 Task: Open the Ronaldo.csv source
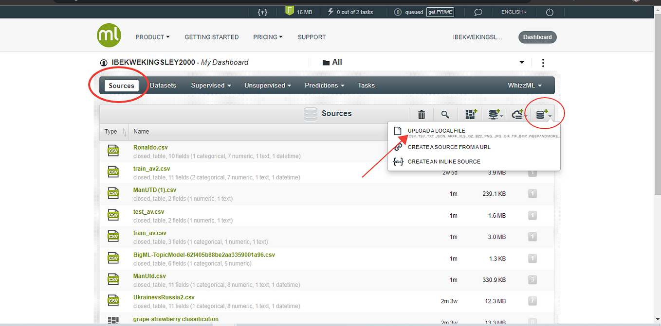(x=150, y=147)
